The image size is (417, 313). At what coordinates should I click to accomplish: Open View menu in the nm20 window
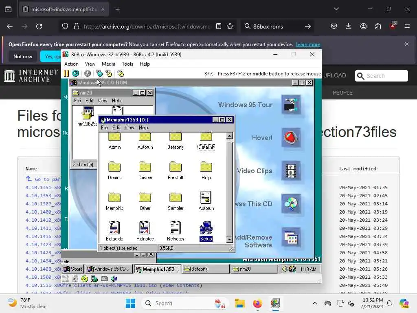pyautogui.click(x=102, y=101)
